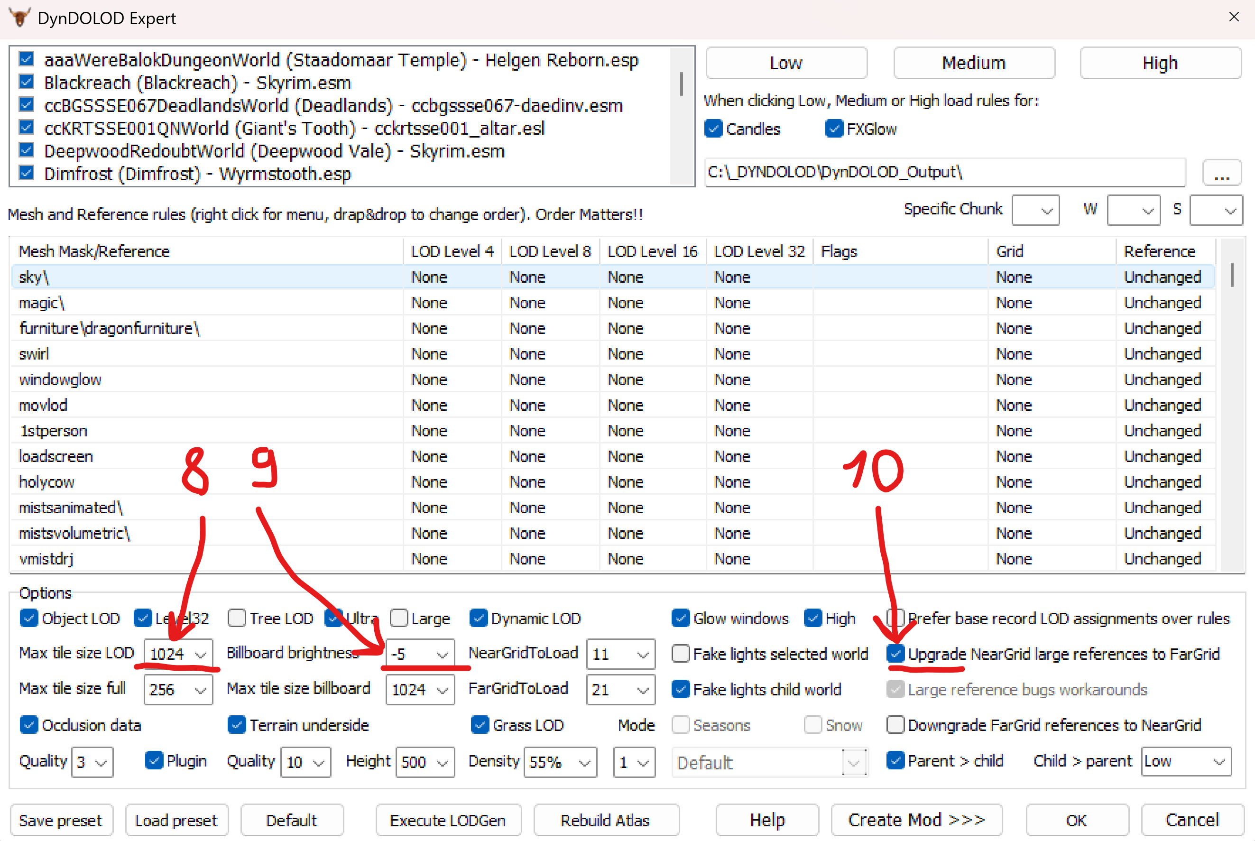This screenshot has width=1255, height=841.
Task: Check Prefer base record LOD assignments
Action: [x=895, y=618]
